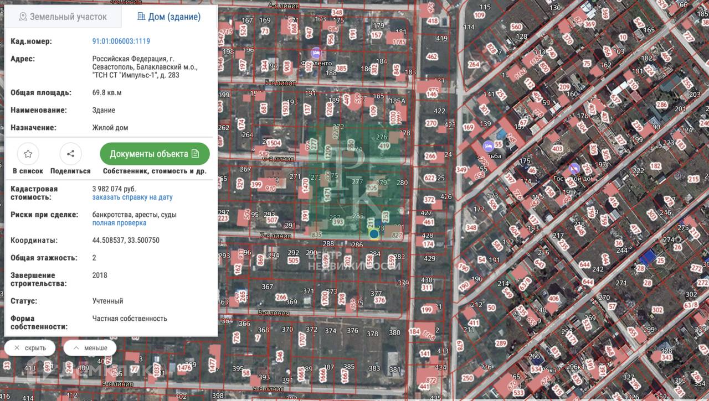The width and height of the screenshot is (709, 401).
Task: Share this object using the share icon
Action: point(70,154)
